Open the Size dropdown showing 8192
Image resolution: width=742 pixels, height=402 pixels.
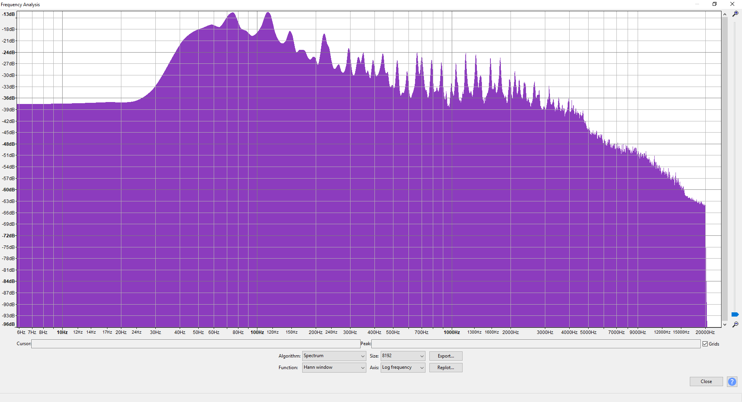pyautogui.click(x=403, y=356)
